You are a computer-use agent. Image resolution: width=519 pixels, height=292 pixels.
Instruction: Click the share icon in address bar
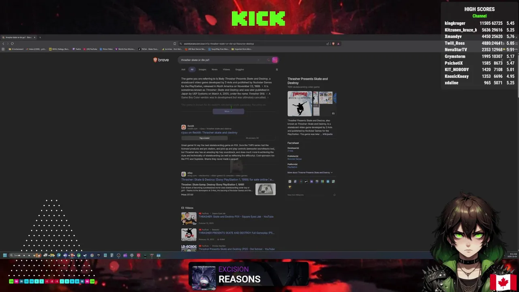(x=328, y=43)
